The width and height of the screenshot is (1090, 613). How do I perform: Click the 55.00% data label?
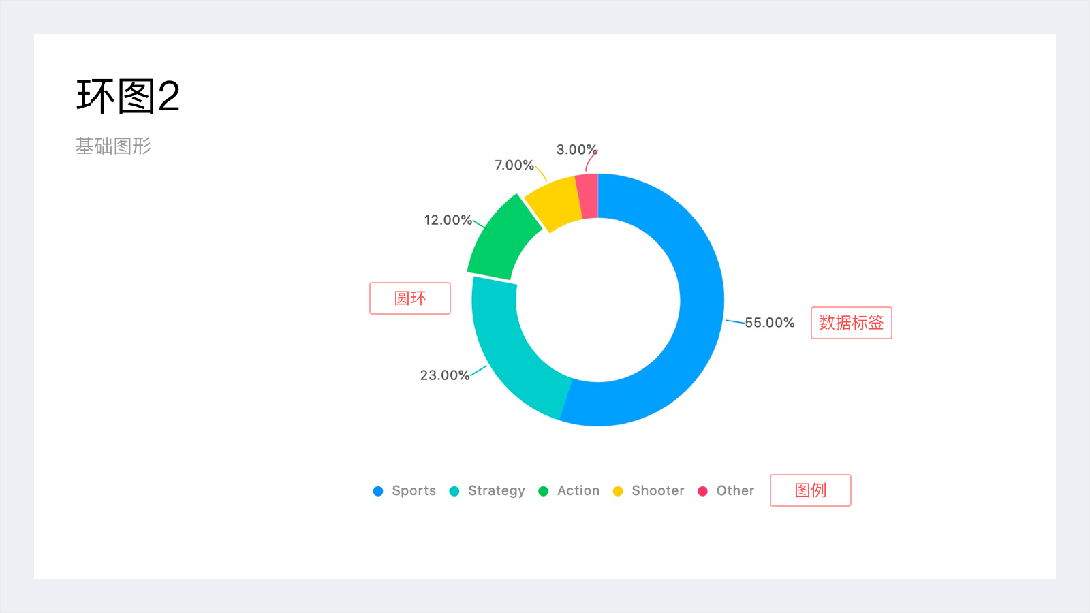point(769,323)
